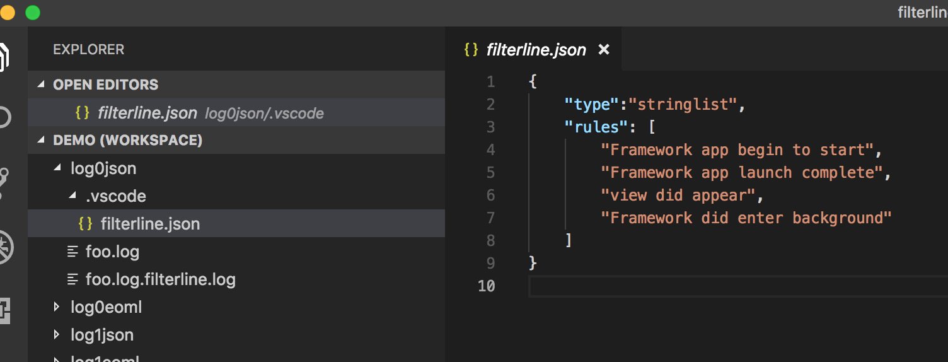Click "view did appear" string

click(678, 196)
